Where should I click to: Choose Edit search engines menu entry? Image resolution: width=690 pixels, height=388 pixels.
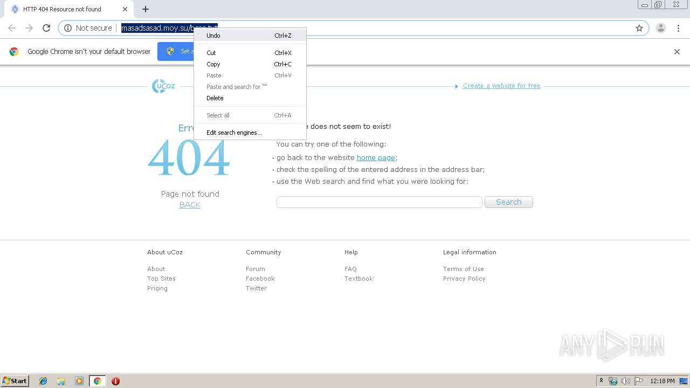point(250,133)
